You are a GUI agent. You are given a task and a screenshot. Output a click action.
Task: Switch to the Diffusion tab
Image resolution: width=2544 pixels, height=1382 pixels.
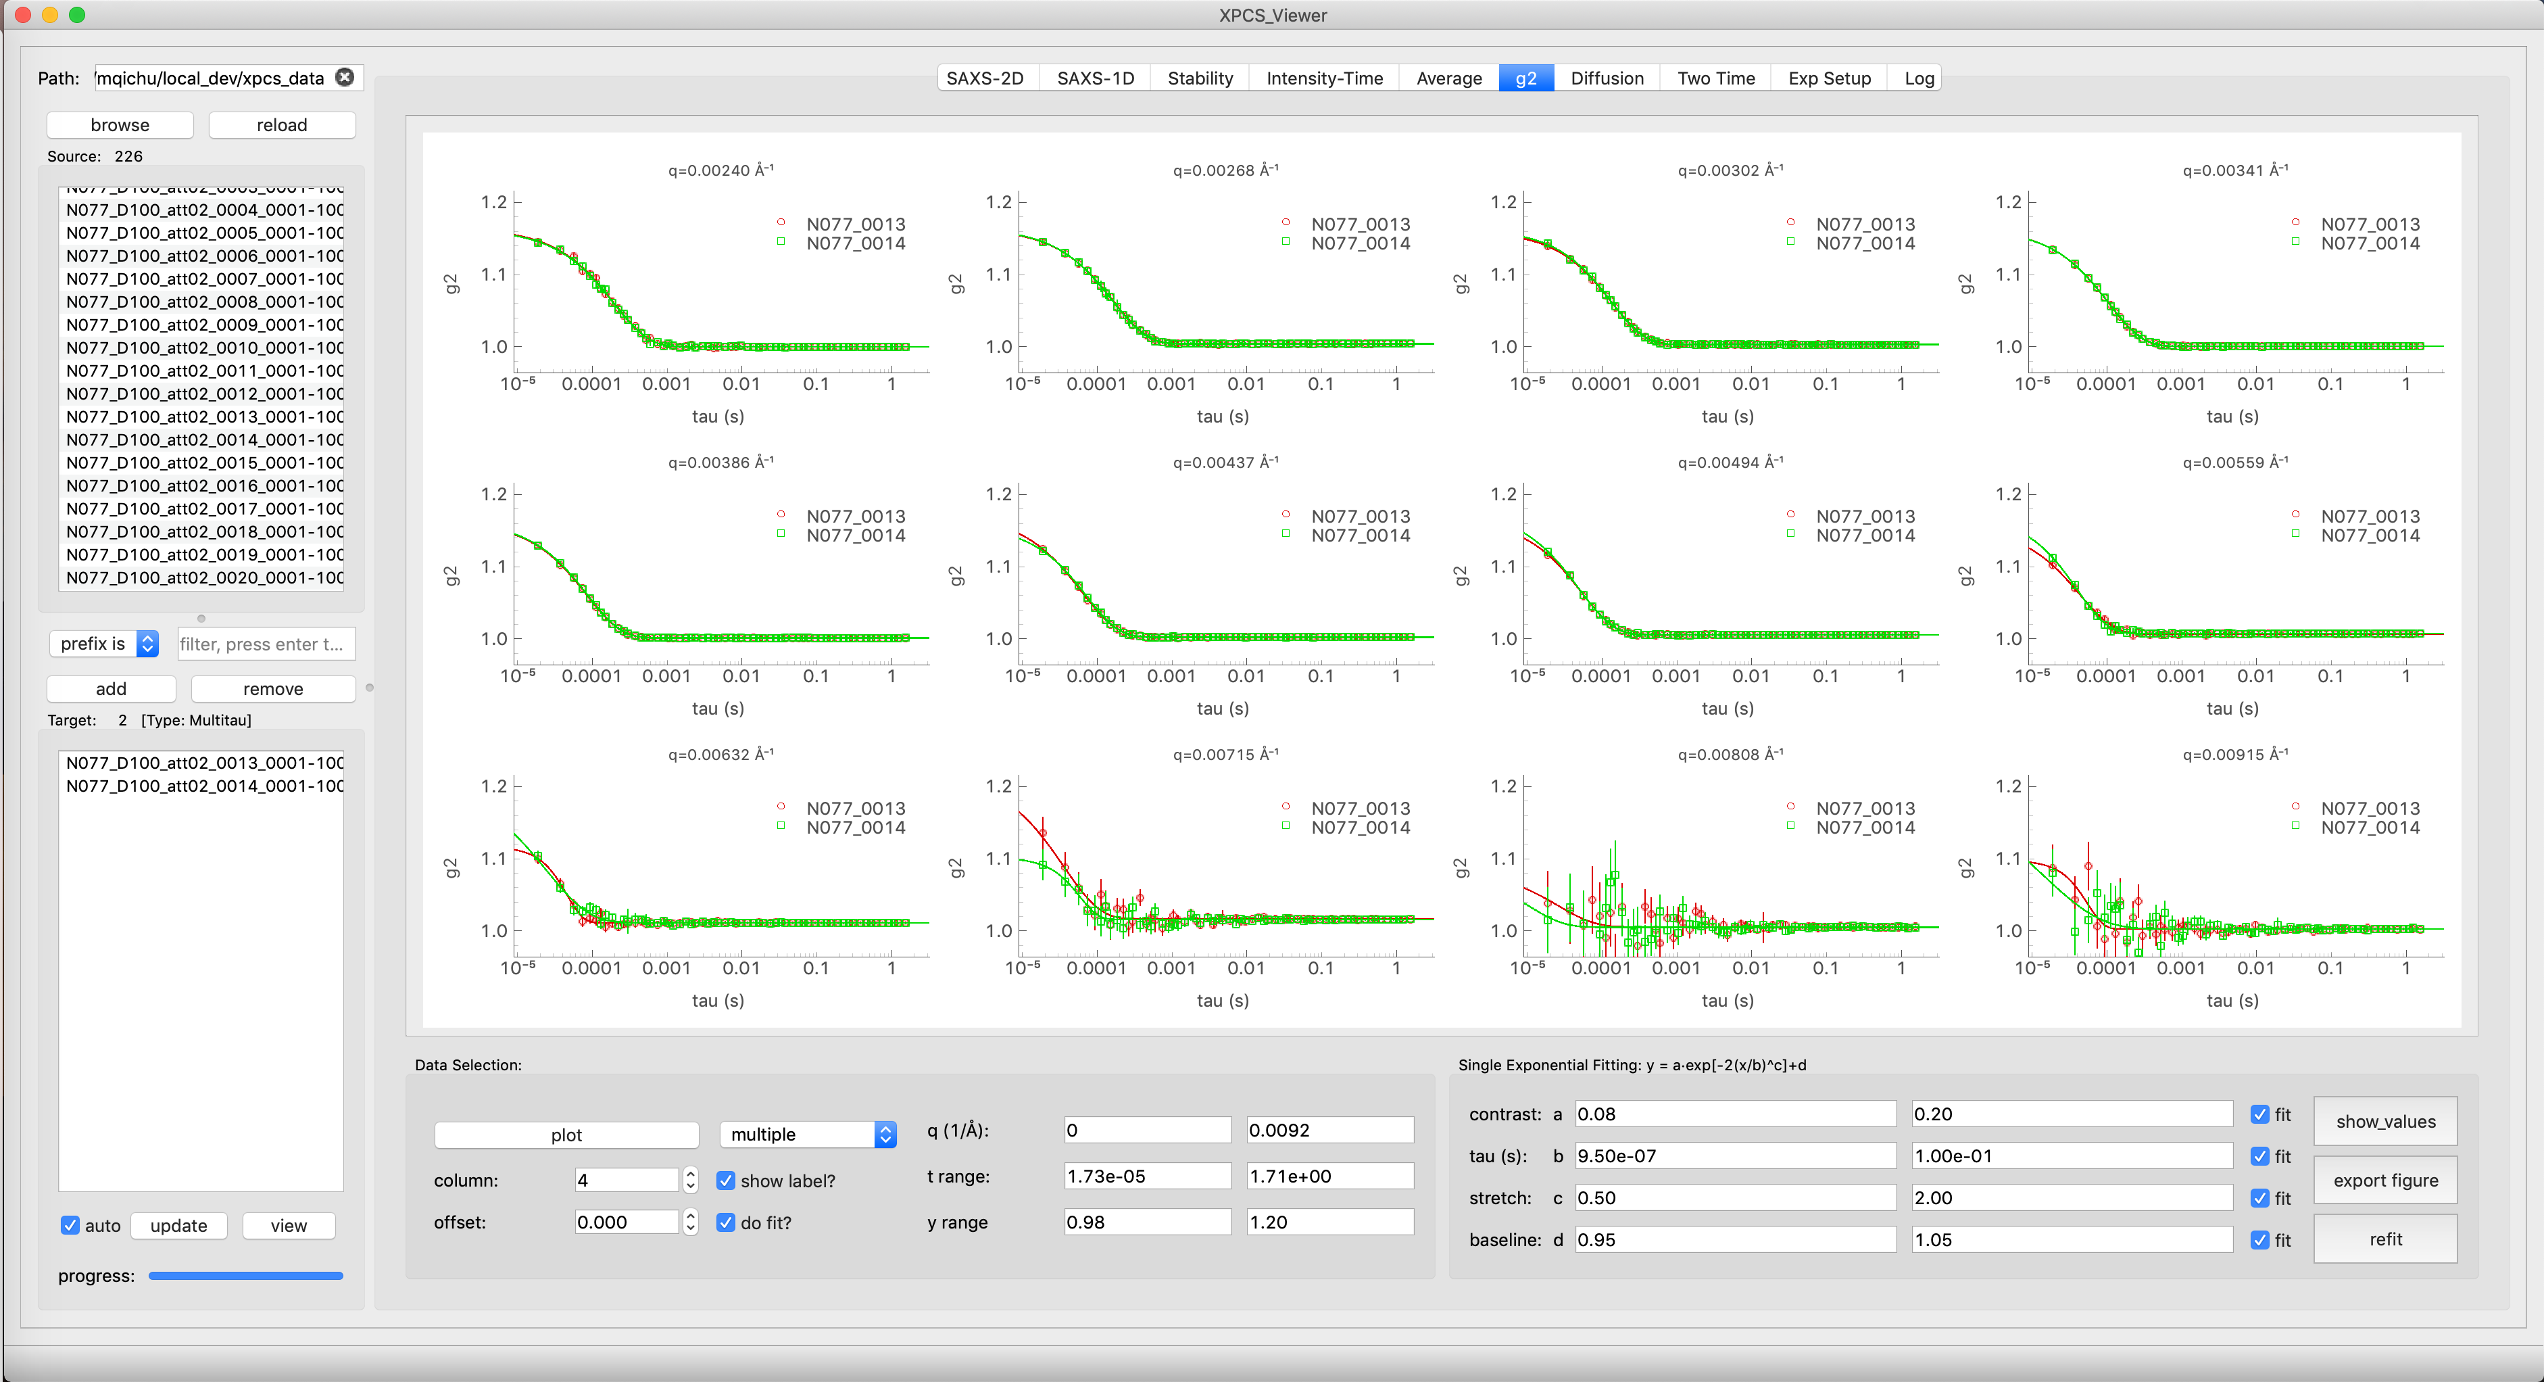point(1607,78)
